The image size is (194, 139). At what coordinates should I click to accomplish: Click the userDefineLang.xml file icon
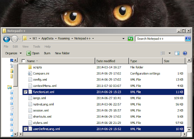(x=30, y=129)
